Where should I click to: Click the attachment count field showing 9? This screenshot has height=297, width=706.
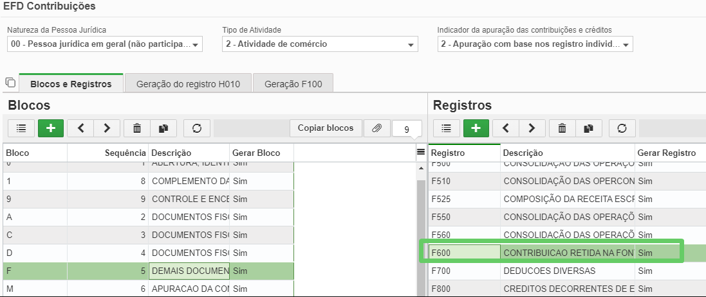click(x=407, y=129)
